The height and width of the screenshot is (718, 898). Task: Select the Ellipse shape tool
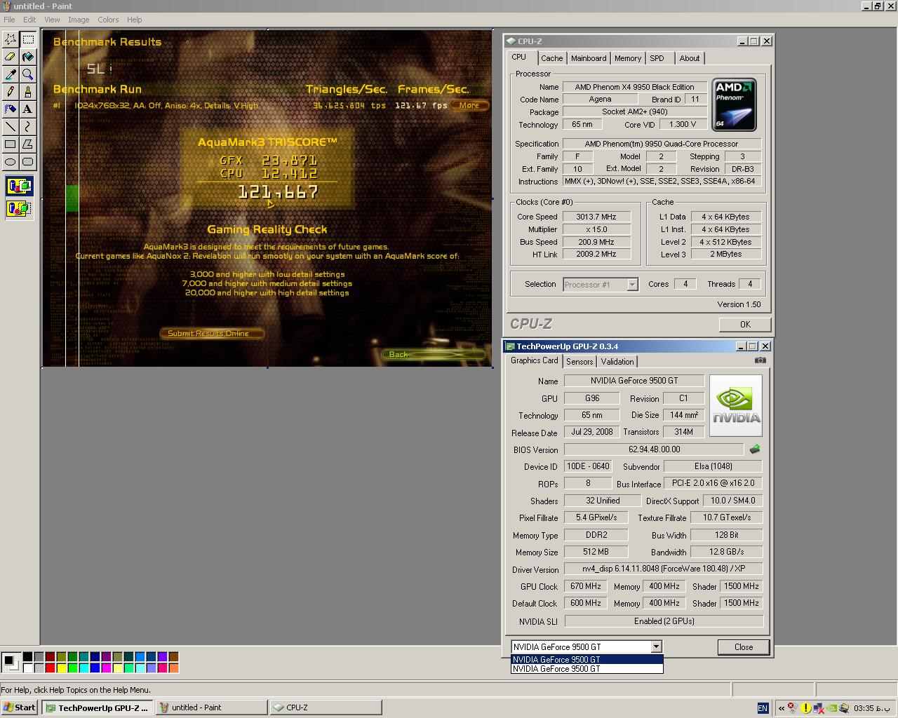pos(11,162)
